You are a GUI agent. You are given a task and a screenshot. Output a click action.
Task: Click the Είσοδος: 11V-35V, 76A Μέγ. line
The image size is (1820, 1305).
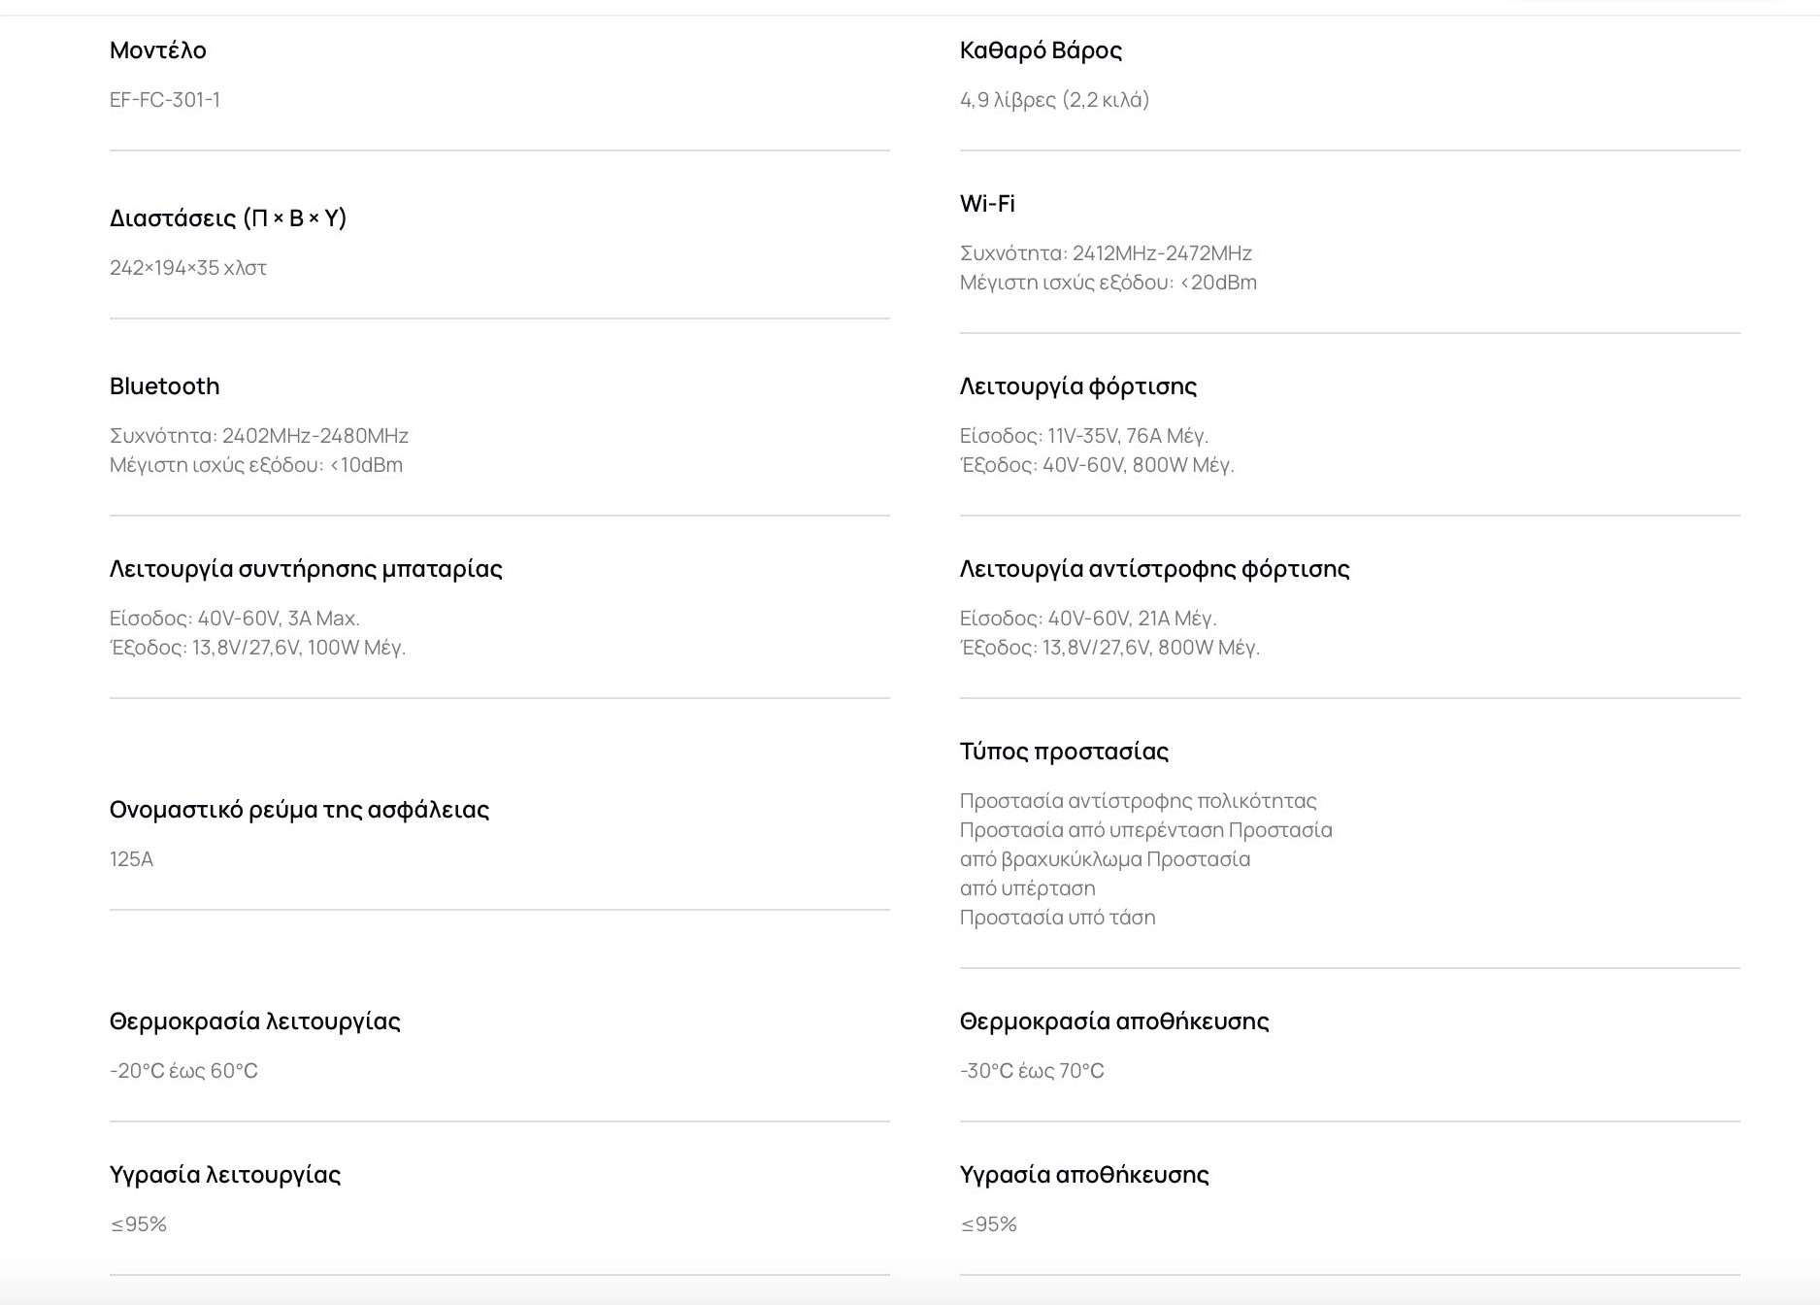pyautogui.click(x=1083, y=436)
